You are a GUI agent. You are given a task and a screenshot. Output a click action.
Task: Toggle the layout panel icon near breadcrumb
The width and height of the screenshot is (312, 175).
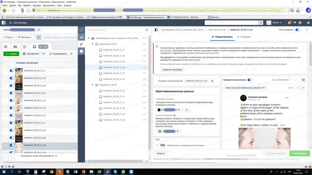coord(156,30)
